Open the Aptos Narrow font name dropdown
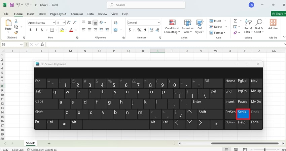286x151 pixels. [54, 23]
